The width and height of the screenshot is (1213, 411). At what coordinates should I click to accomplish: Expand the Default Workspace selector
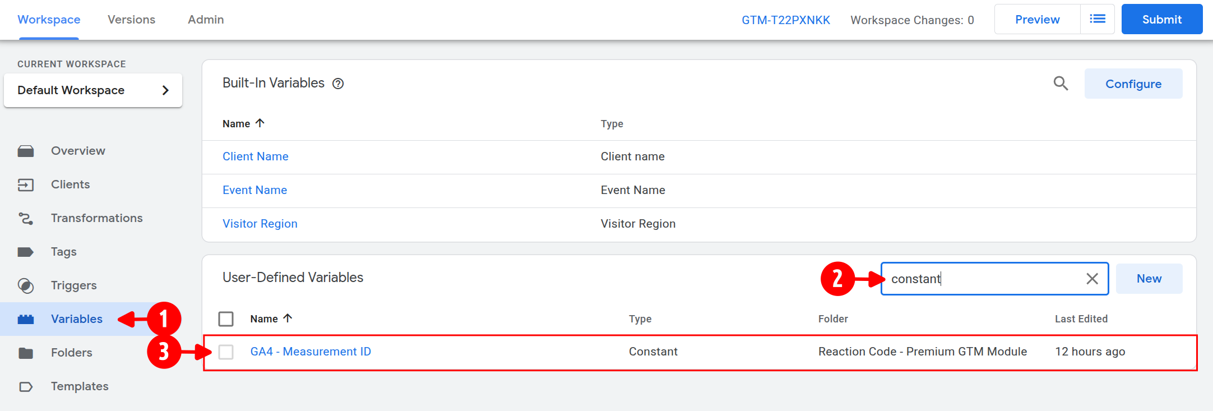click(x=93, y=90)
